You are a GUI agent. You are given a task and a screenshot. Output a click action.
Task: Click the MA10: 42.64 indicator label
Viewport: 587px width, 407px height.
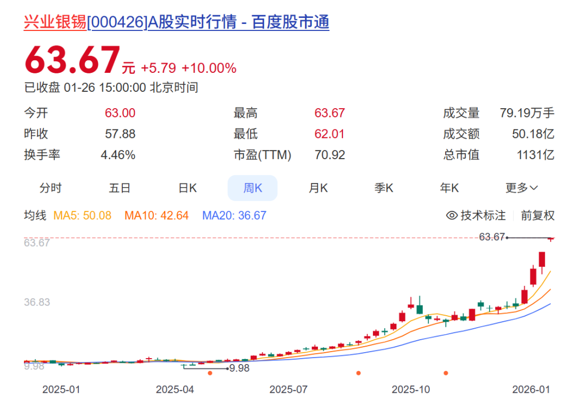pos(157,215)
